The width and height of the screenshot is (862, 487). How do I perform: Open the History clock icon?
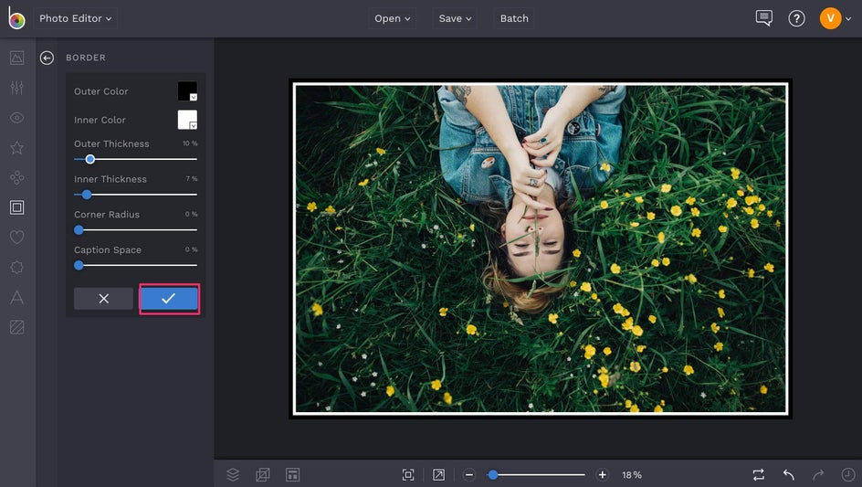tap(848, 474)
